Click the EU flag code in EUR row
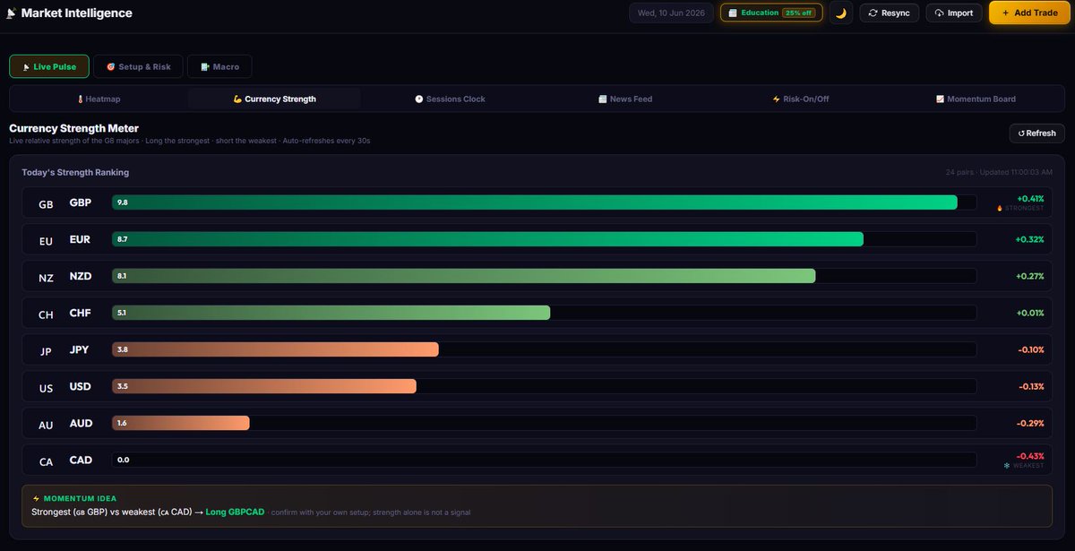1075x551 pixels. [x=46, y=241]
